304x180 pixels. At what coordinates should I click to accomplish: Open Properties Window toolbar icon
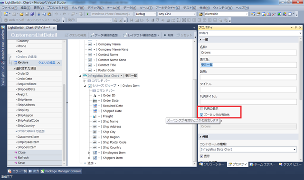(258, 14)
